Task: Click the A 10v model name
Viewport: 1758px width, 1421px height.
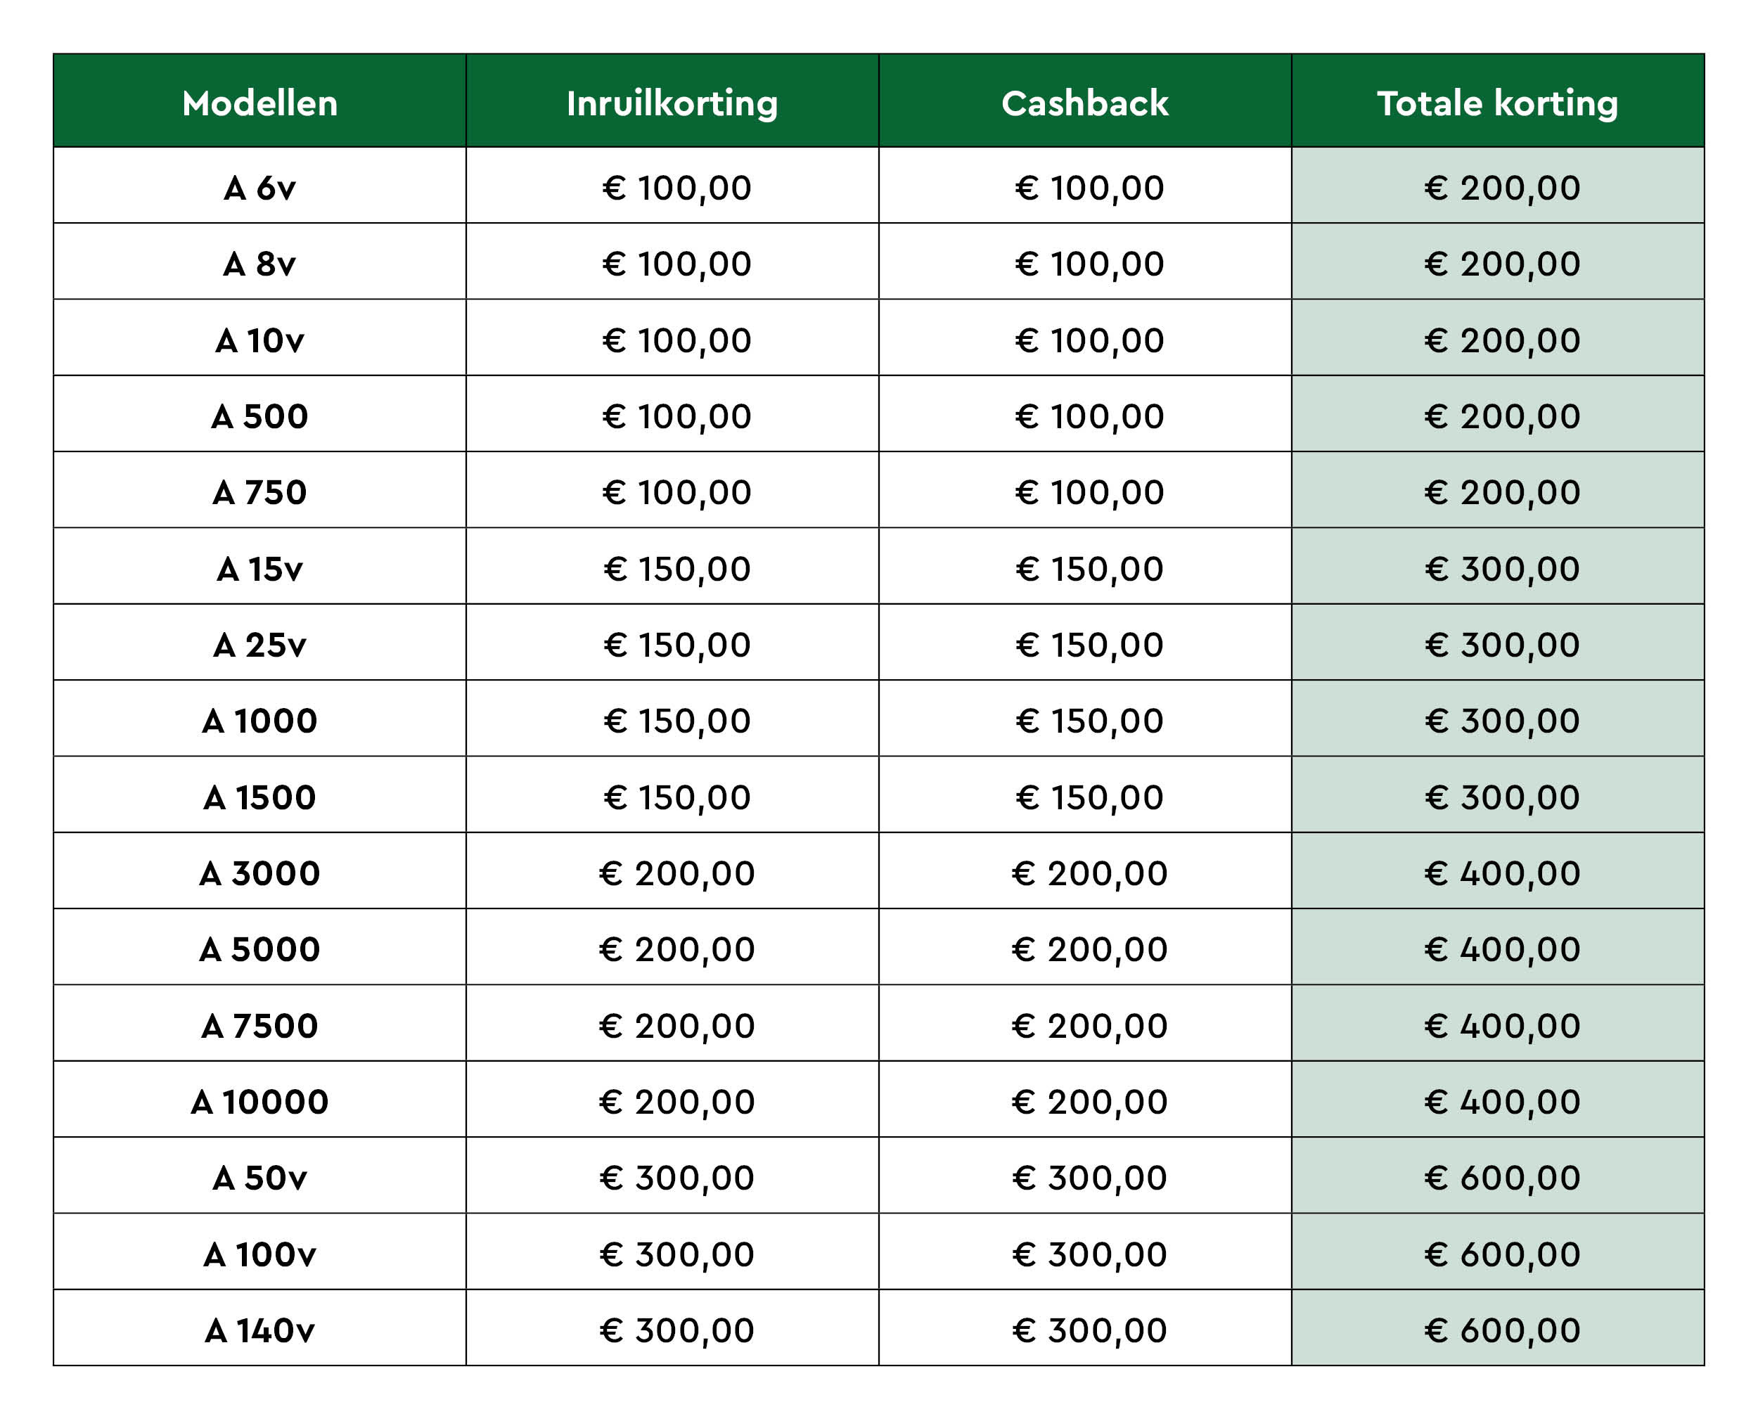Action: pyautogui.click(x=259, y=340)
